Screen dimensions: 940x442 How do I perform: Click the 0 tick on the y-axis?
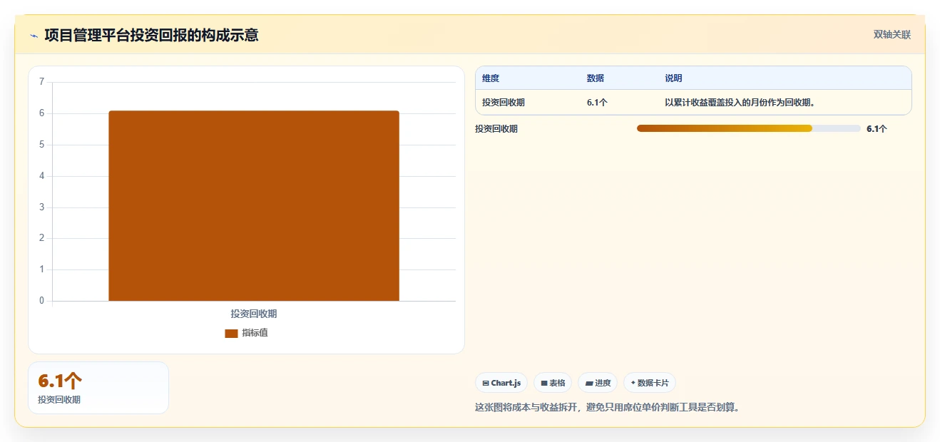pos(41,301)
